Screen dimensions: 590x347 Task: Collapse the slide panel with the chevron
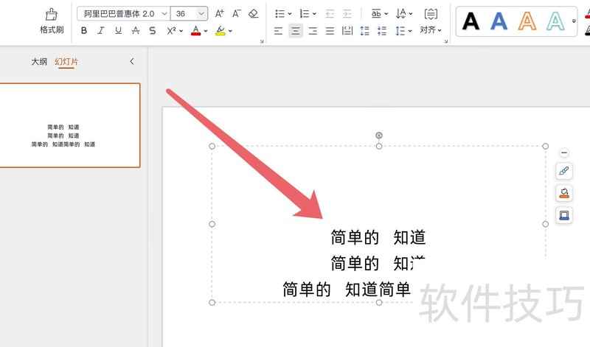pos(132,62)
